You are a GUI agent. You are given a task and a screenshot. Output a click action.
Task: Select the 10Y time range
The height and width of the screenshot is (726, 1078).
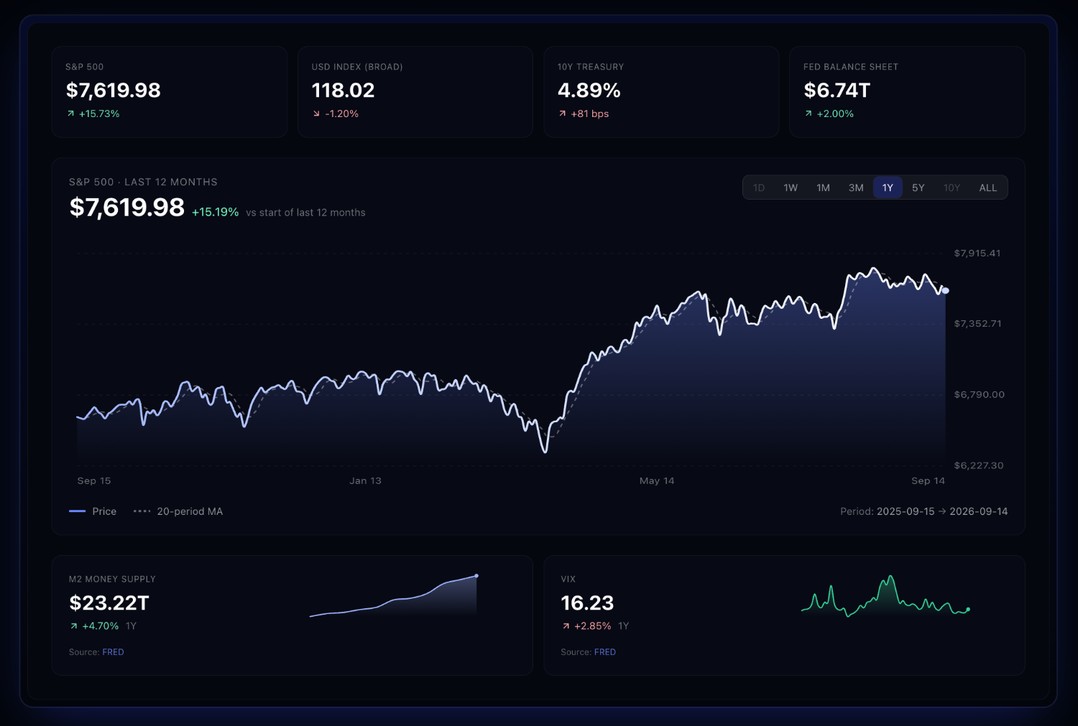pos(952,188)
